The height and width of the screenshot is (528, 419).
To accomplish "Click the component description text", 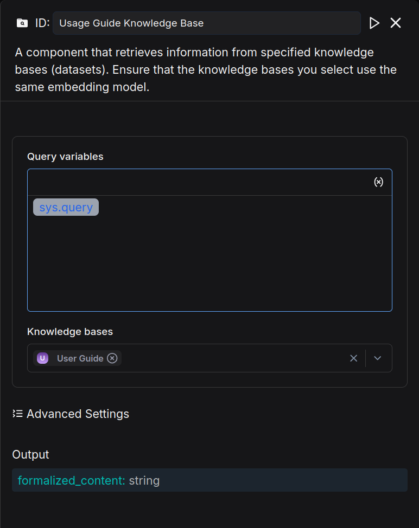I will click(x=206, y=70).
